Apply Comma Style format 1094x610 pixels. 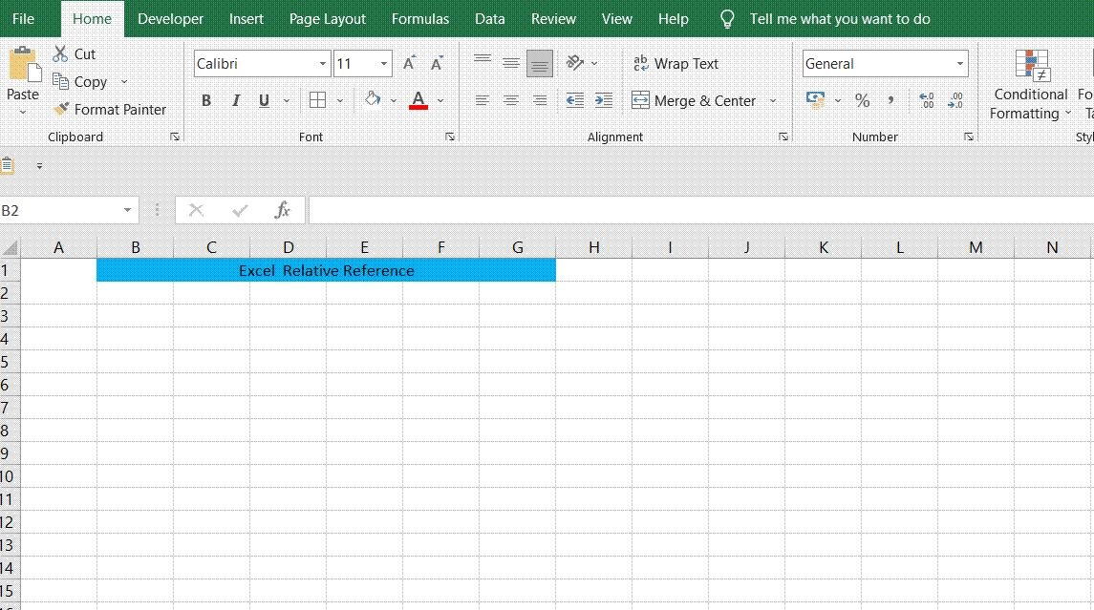tap(891, 100)
